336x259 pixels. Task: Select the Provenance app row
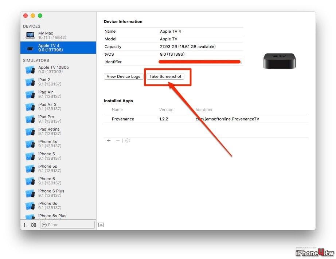point(206,119)
